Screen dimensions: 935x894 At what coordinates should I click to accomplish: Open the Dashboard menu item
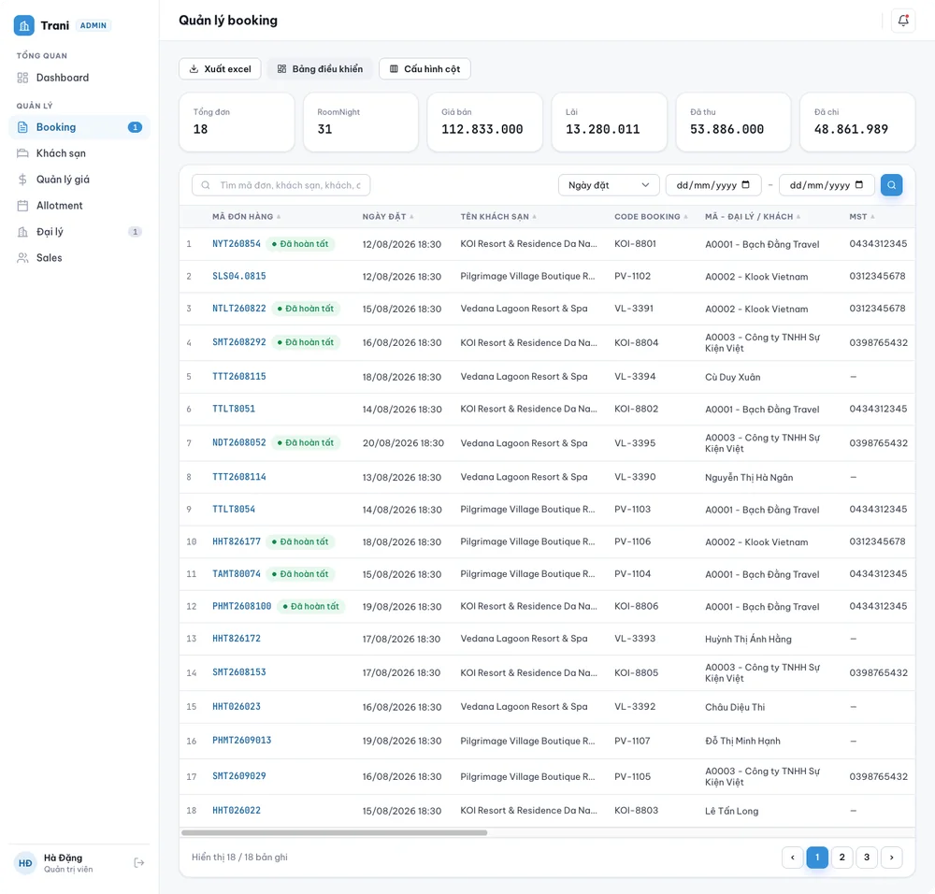point(79,78)
